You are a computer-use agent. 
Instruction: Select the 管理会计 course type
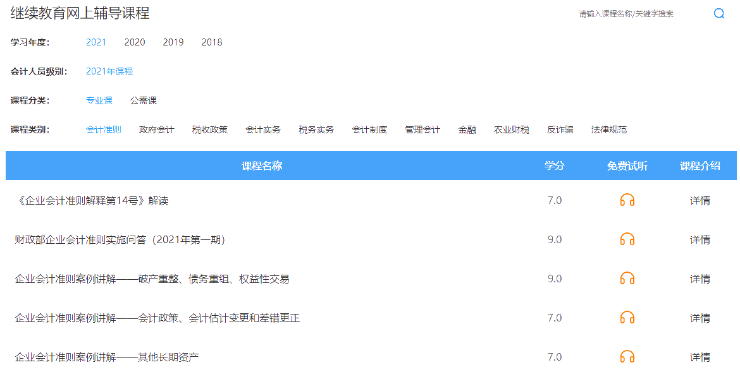pos(421,129)
